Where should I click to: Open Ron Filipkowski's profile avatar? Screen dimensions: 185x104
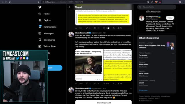[x=142, y=18]
